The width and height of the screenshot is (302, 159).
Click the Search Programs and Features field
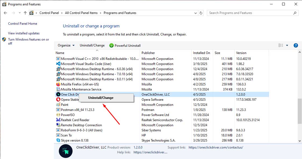[x=250, y=13]
